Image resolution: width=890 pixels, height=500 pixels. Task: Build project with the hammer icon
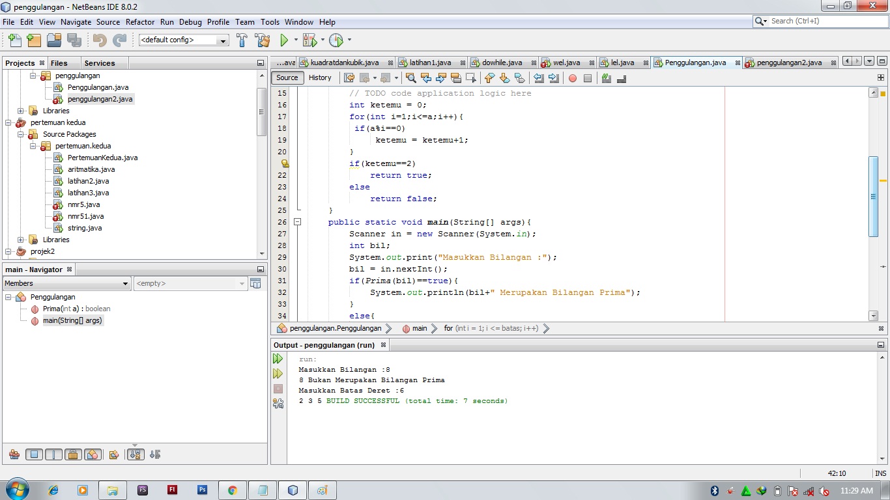(x=242, y=40)
